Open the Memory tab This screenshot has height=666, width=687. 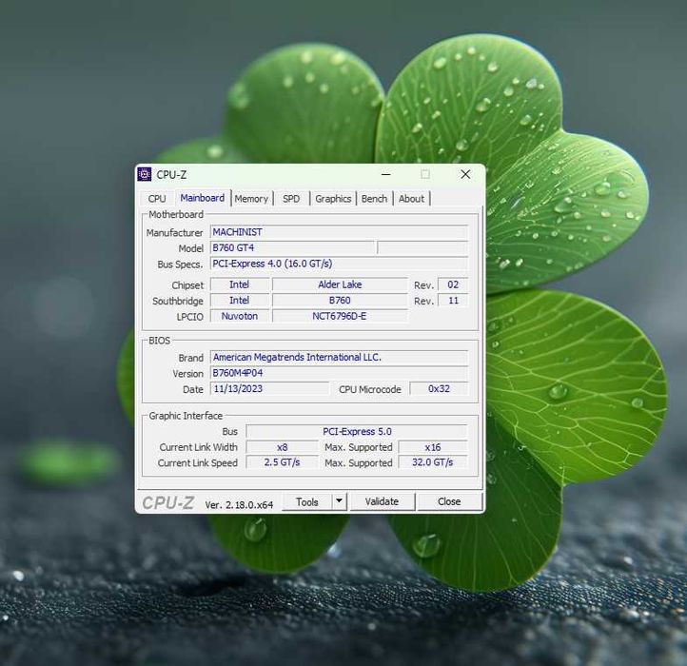251,199
